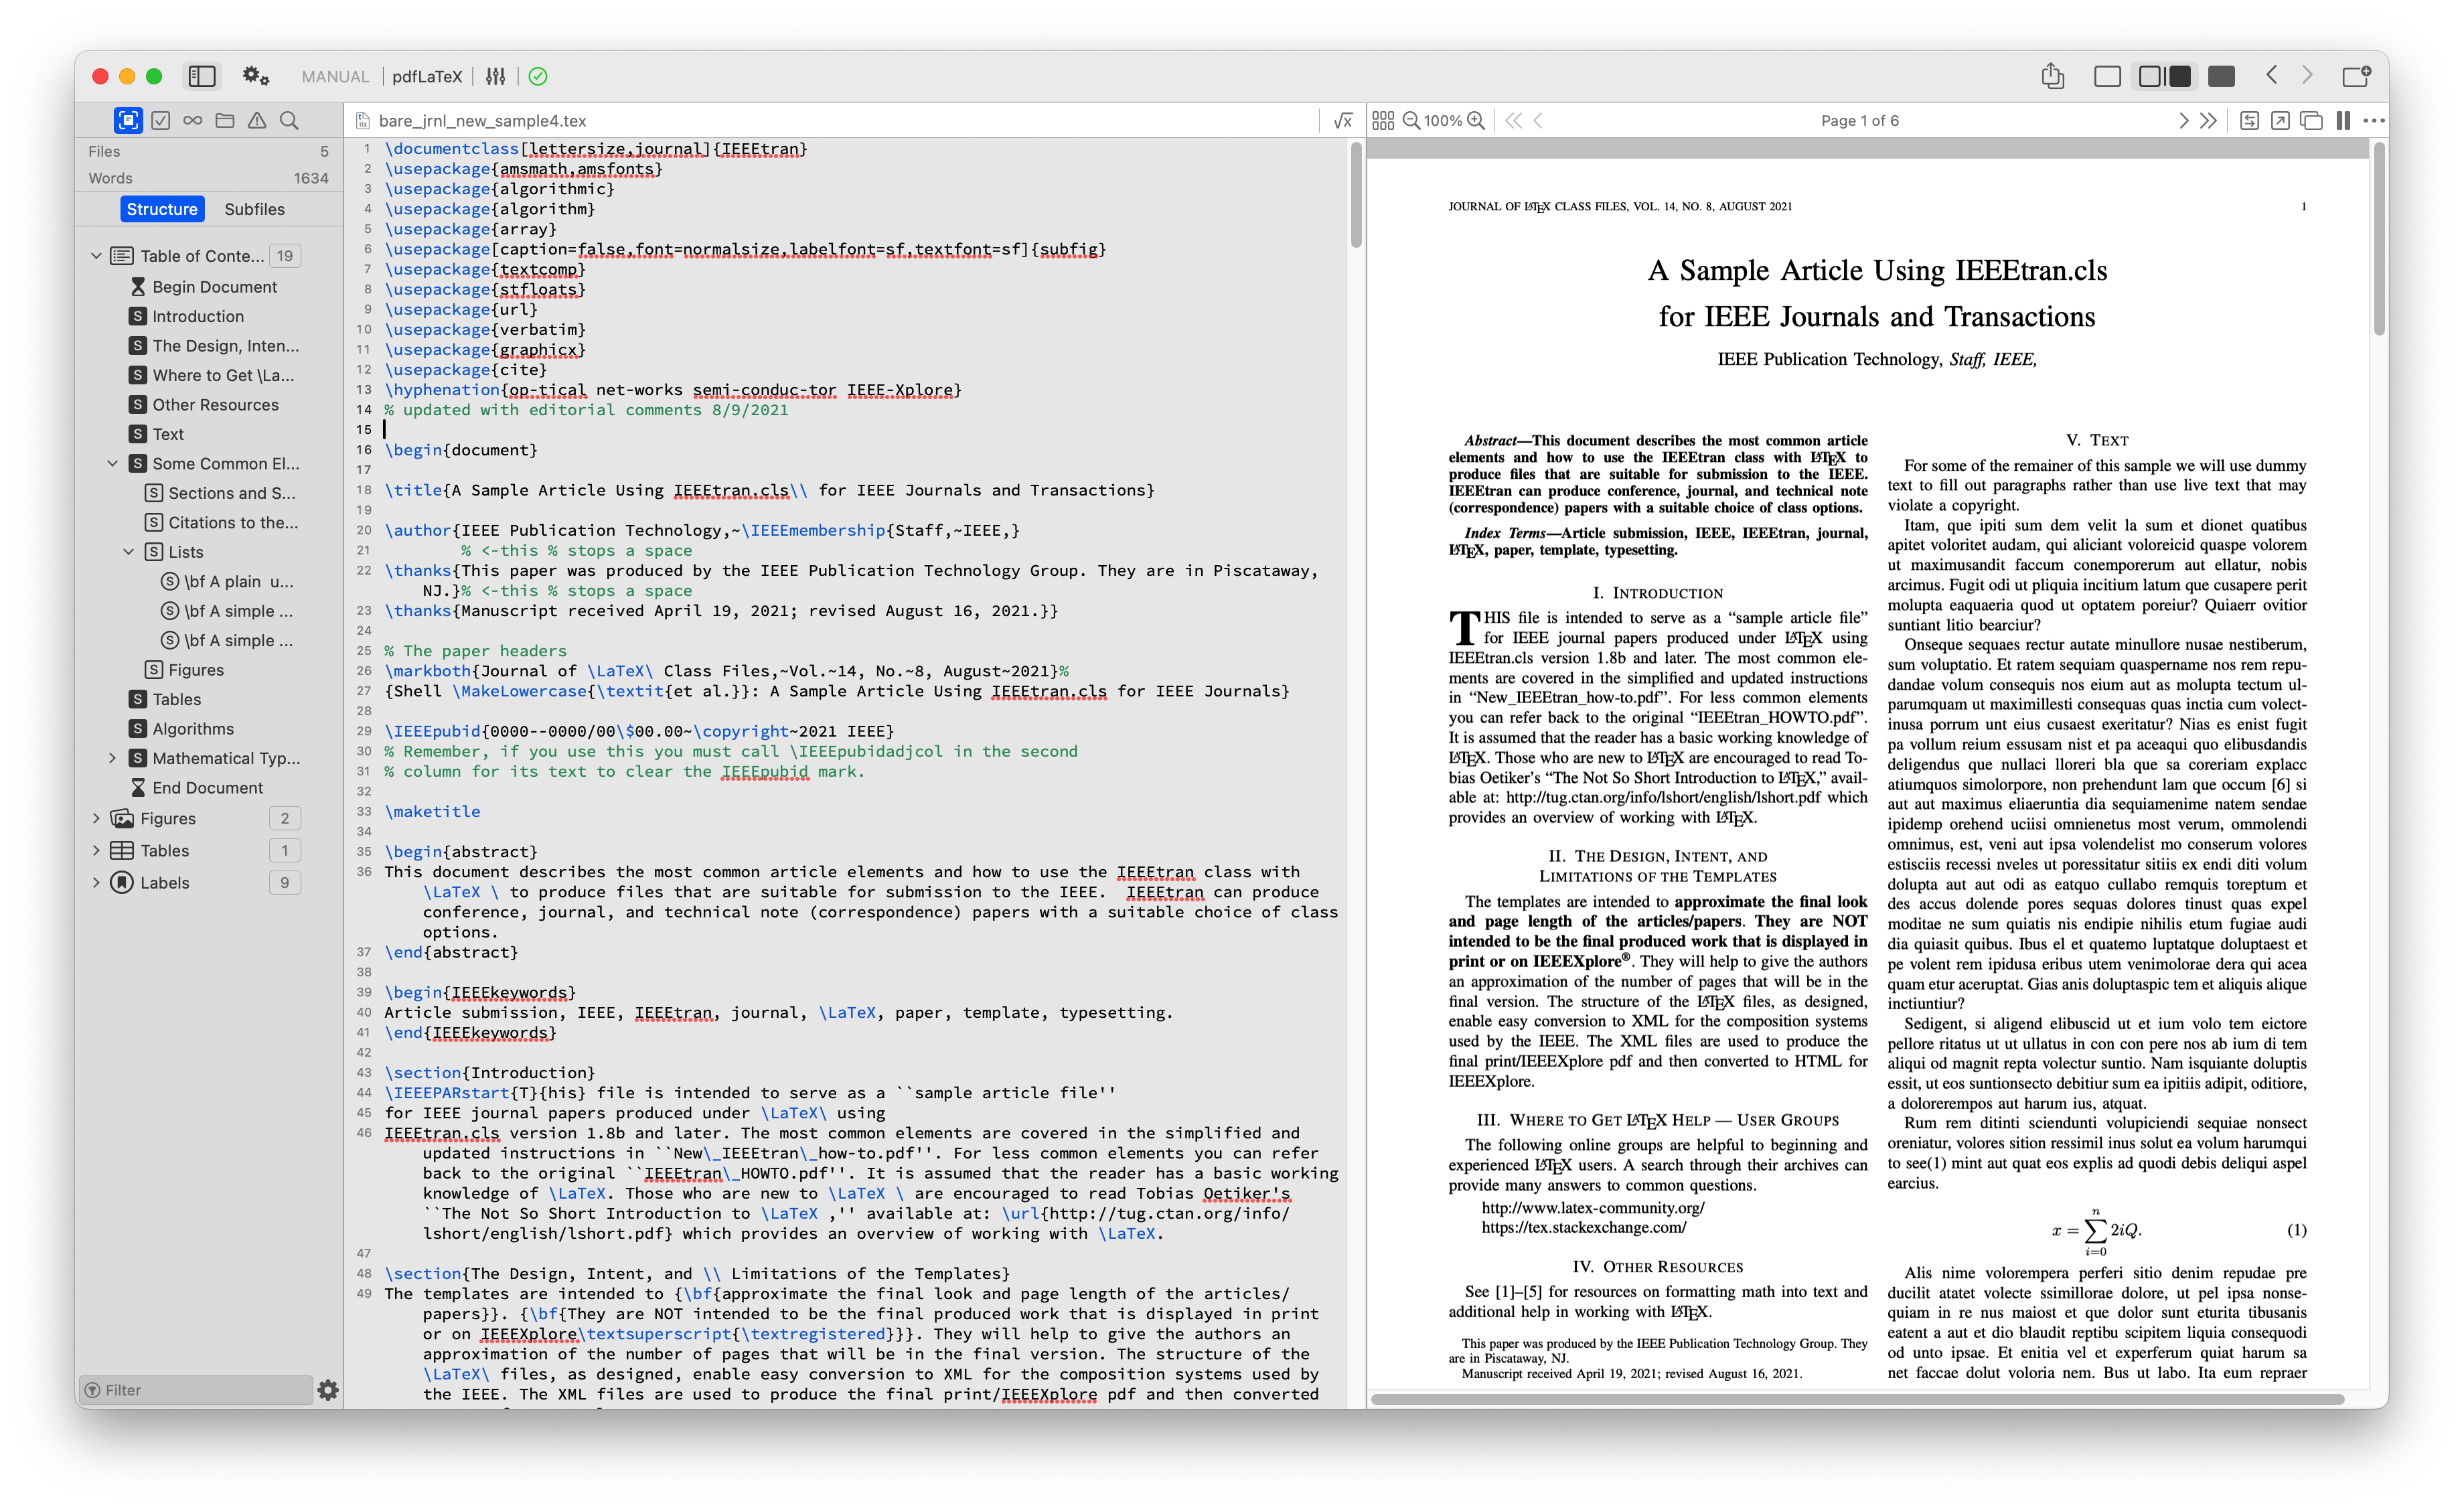Open new window icon at top right
The image size is (2464, 1508).
(2356, 76)
